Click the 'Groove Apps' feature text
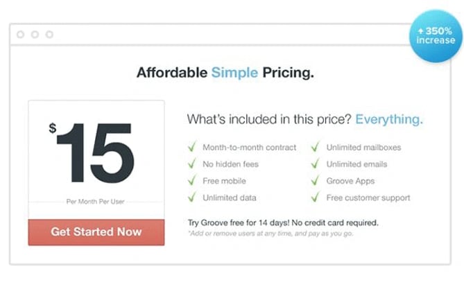464x289 pixels. [x=350, y=181]
